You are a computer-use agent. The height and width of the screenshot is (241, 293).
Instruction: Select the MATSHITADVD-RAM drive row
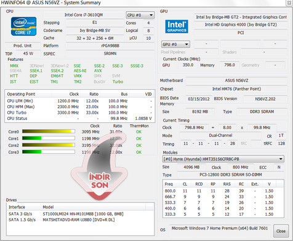pos(80,220)
